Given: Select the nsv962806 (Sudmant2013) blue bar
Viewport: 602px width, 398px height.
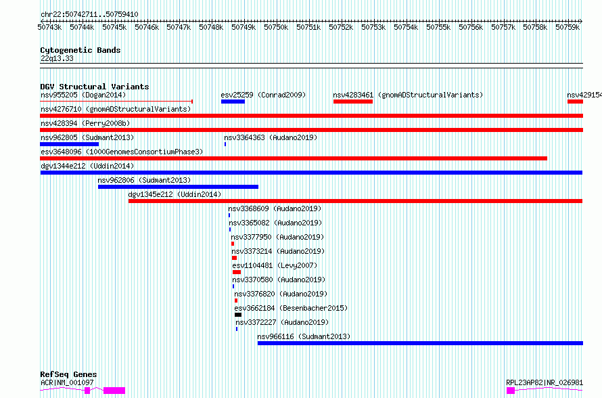Looking at the screenshot, I should click(178, 187).
